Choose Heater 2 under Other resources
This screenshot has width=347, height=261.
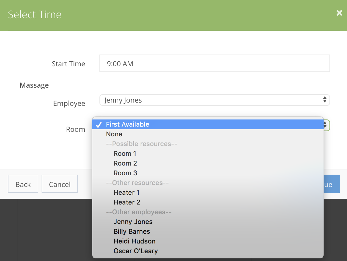coord(127,202)
